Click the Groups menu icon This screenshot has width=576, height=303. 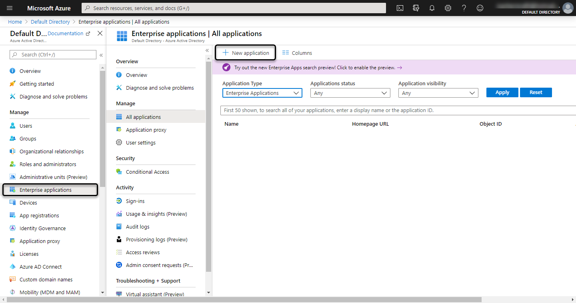[12, 138]
